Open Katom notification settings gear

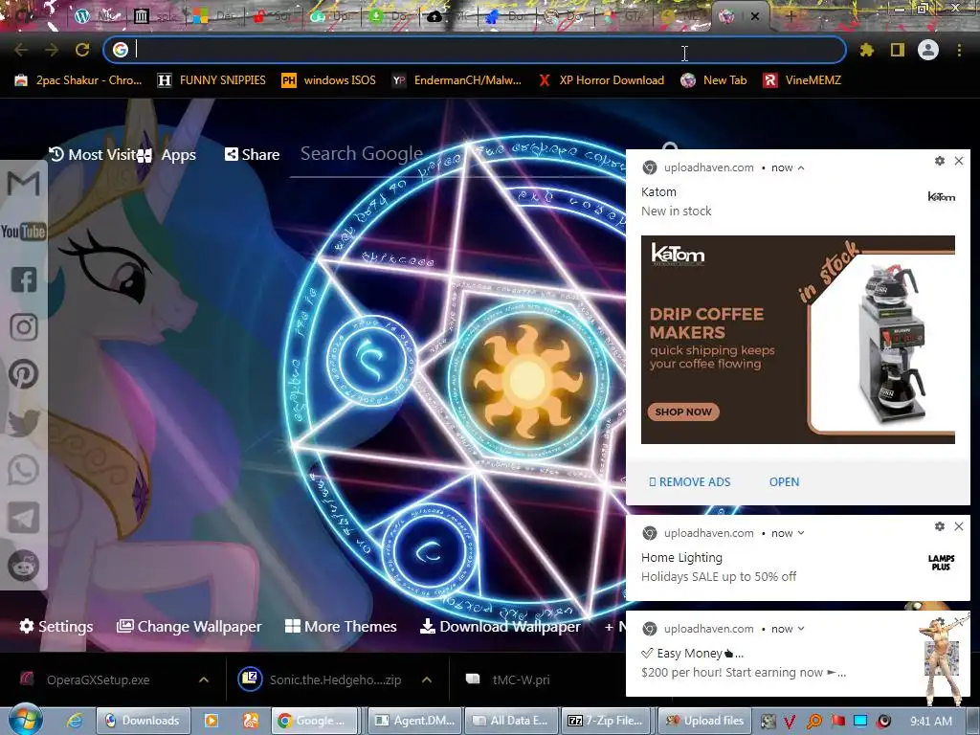point(940,161)
